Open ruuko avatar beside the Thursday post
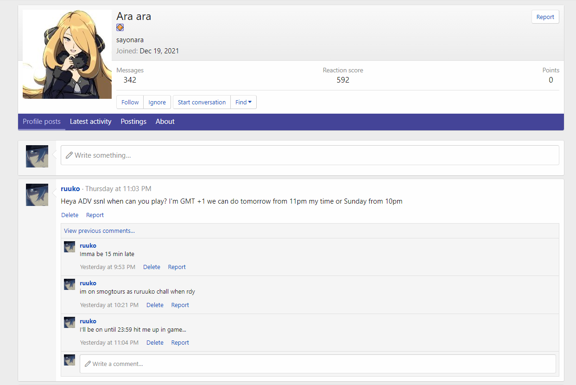The image size is (576, 385). coord(37,195)
